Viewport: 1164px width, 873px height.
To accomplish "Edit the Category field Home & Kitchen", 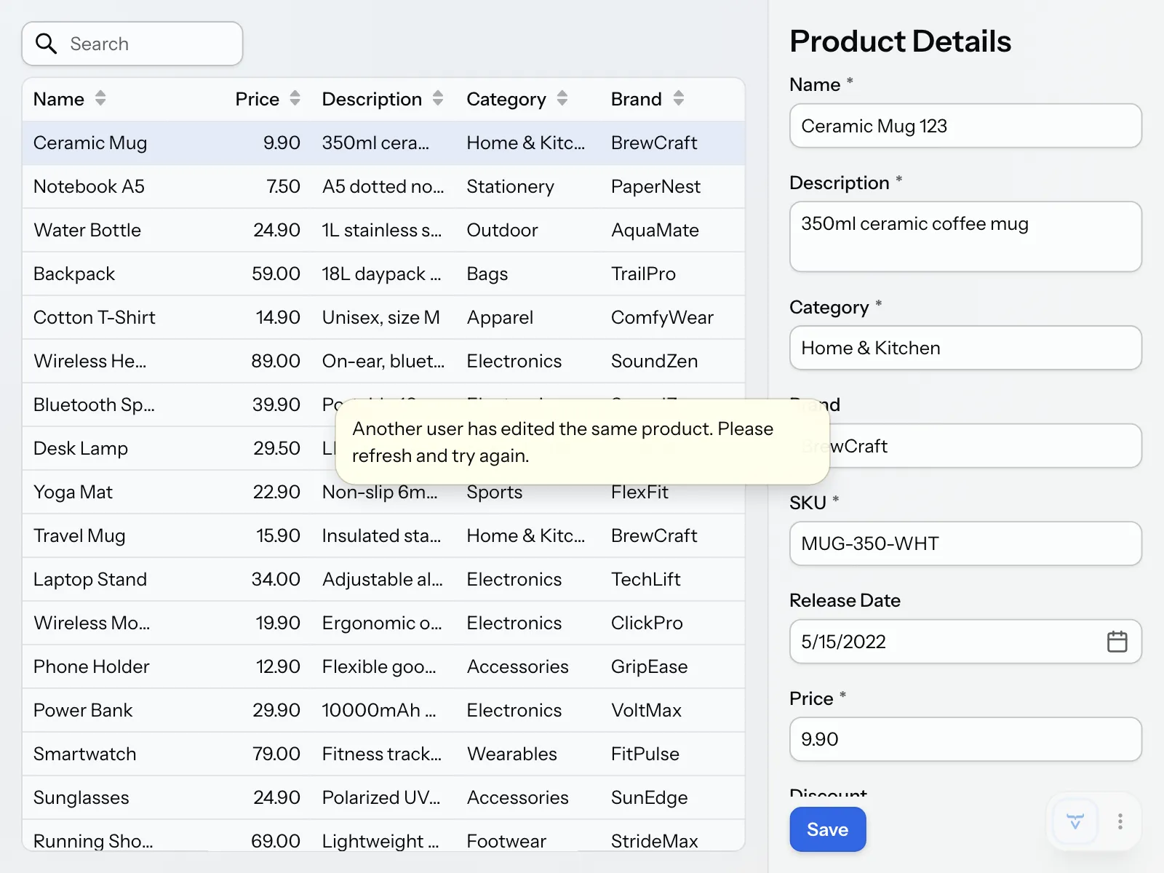I will [965, 348].
